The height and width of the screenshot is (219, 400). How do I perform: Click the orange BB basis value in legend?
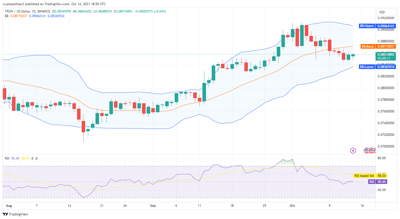pos(19,16)
